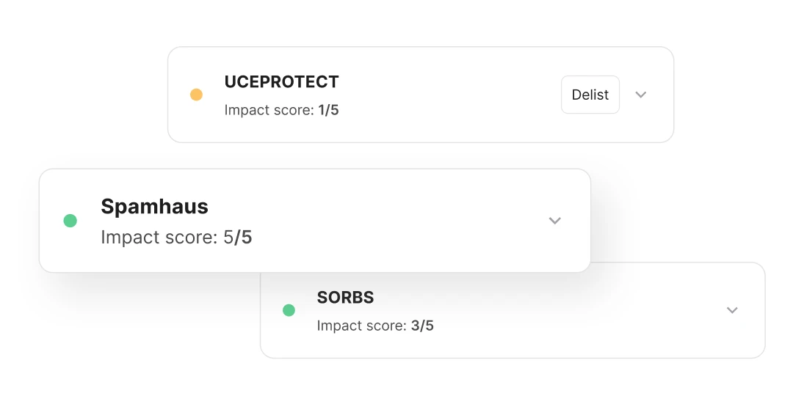
Task: Click the 1/5 score value for UCEPROTECT
Action: [328, 111]
